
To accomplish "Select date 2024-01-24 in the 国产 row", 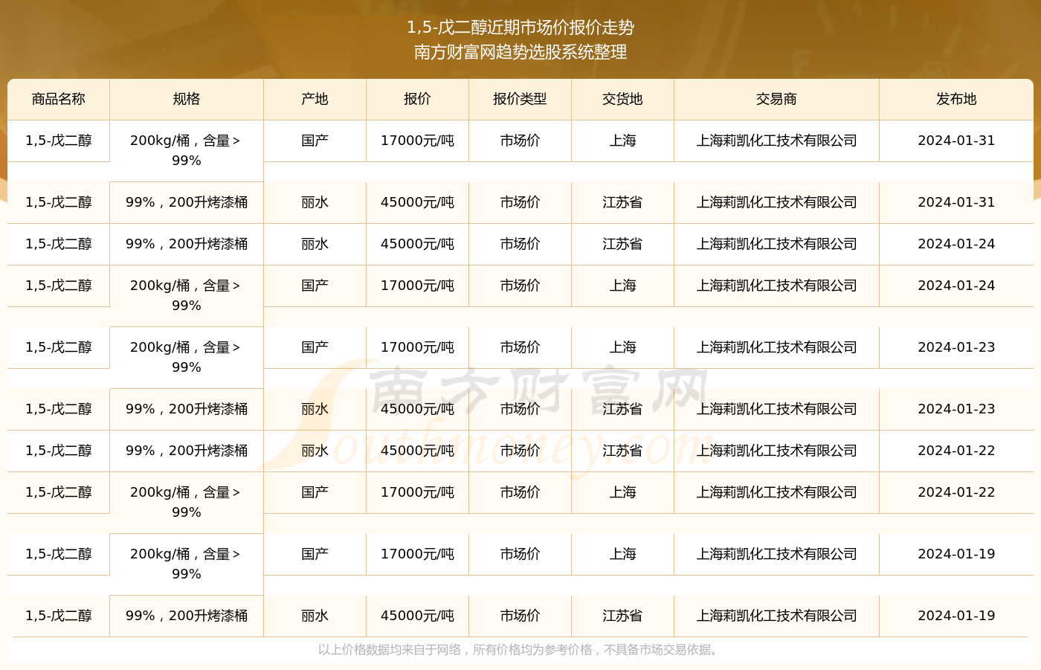I will coord(956,286).
